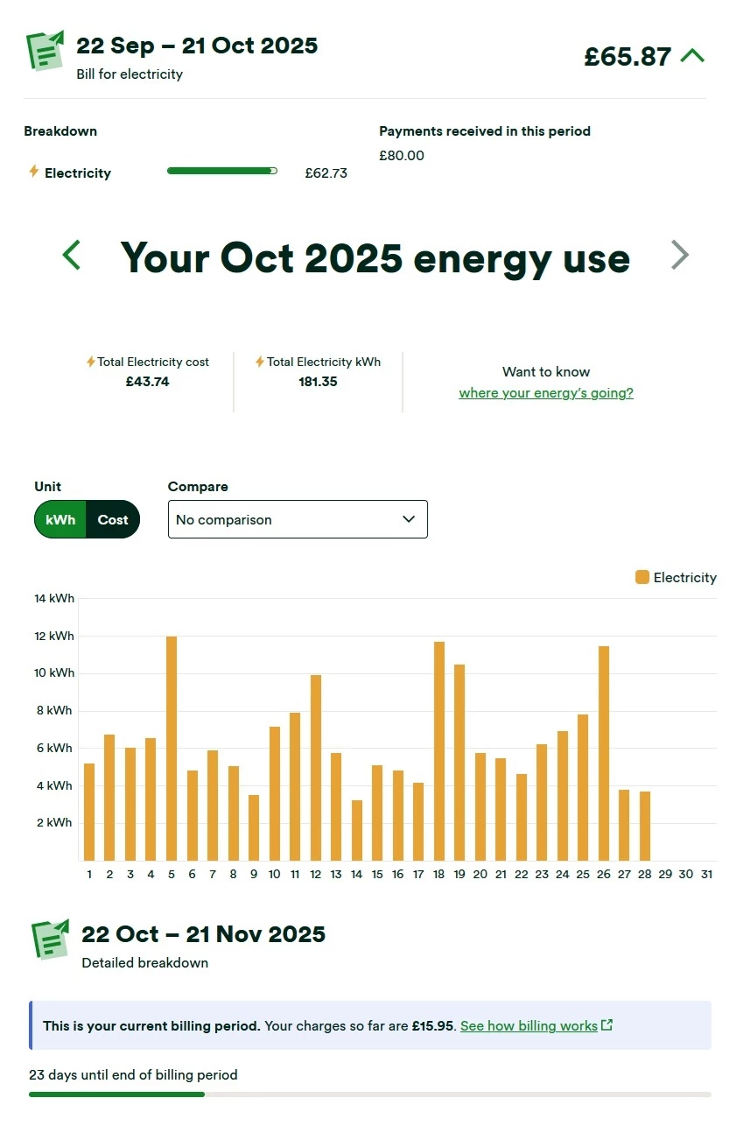Collapse the £65.87 bill with the chevron
Screen dimensions: 736x1133
692,56
